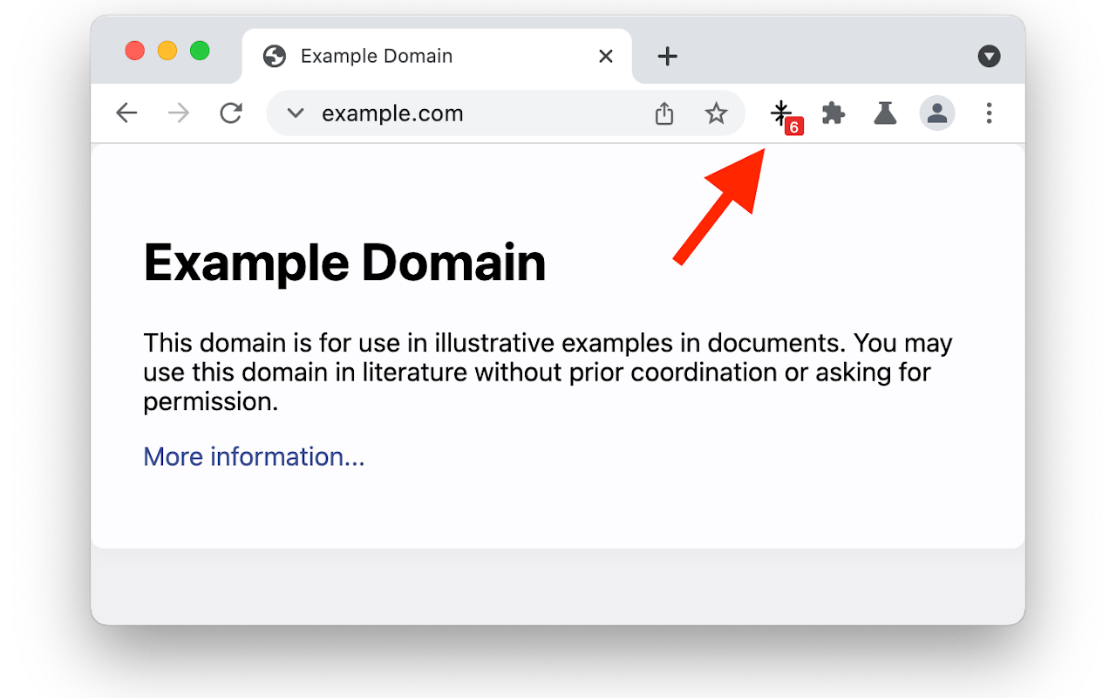Click the share icon in the address bar
Image resolution: width=1116 pixels, height=698 pixels.
664,113
